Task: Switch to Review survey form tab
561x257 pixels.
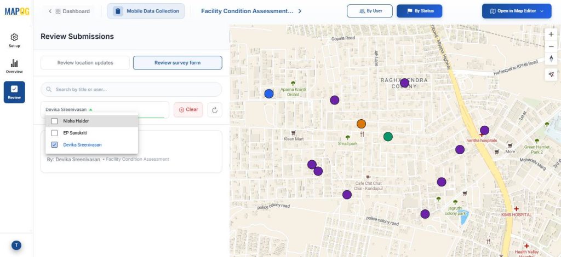Action: [178, 63]
